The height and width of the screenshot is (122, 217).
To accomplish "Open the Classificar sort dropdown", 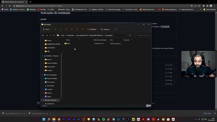I will pos(93,29).
